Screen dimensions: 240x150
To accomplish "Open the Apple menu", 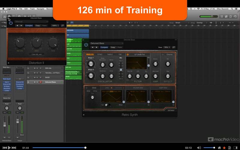I will [x=3, y=9].
